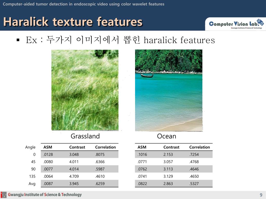Click Contrast header in Ocean table
Viewport: 266px width, 199px height.
pos(171,147)
